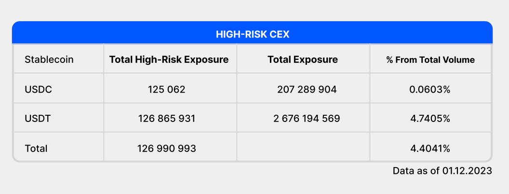Select the Total High-Risk Exposure header
Viewport: 509px width, 194px height.
(x=169, y=60)
